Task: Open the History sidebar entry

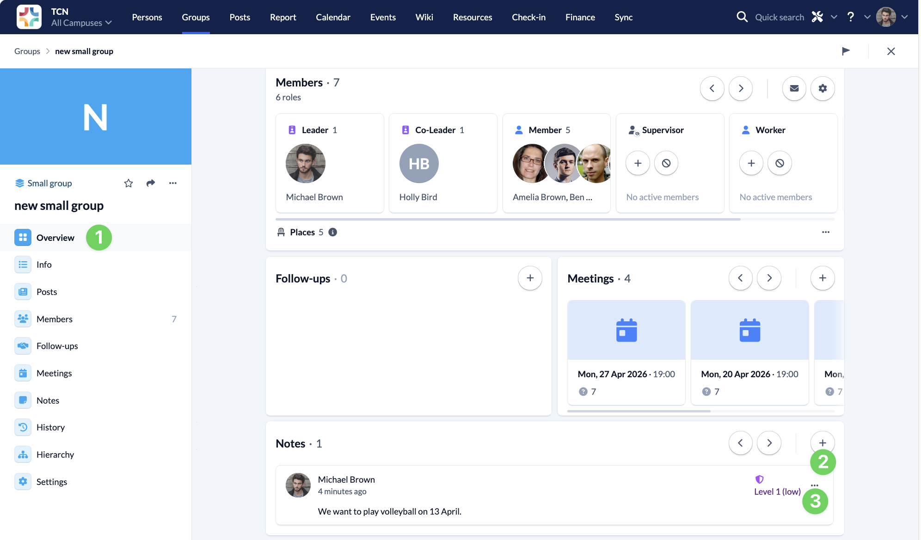Action: click(96, 427)
